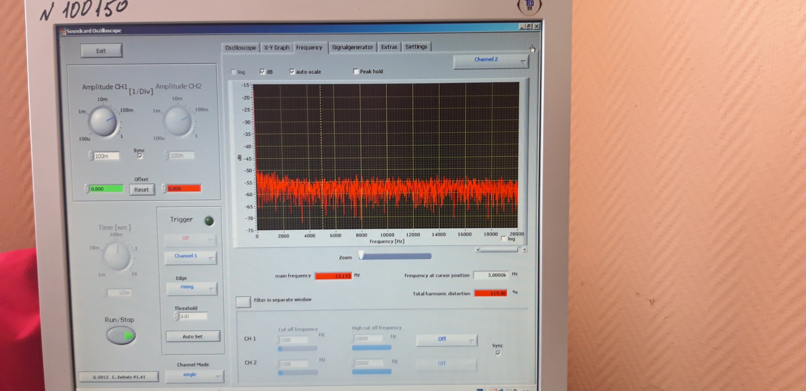Screen dimensions: 806x391
Task: Click the Amplitude CH2 knob
Action: coord(178,121)
